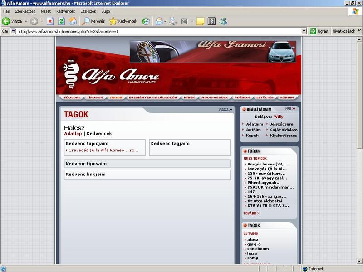The image size is (363, 272).
Task: Click the Jelszócsere link
Action: tap(281, 124)
